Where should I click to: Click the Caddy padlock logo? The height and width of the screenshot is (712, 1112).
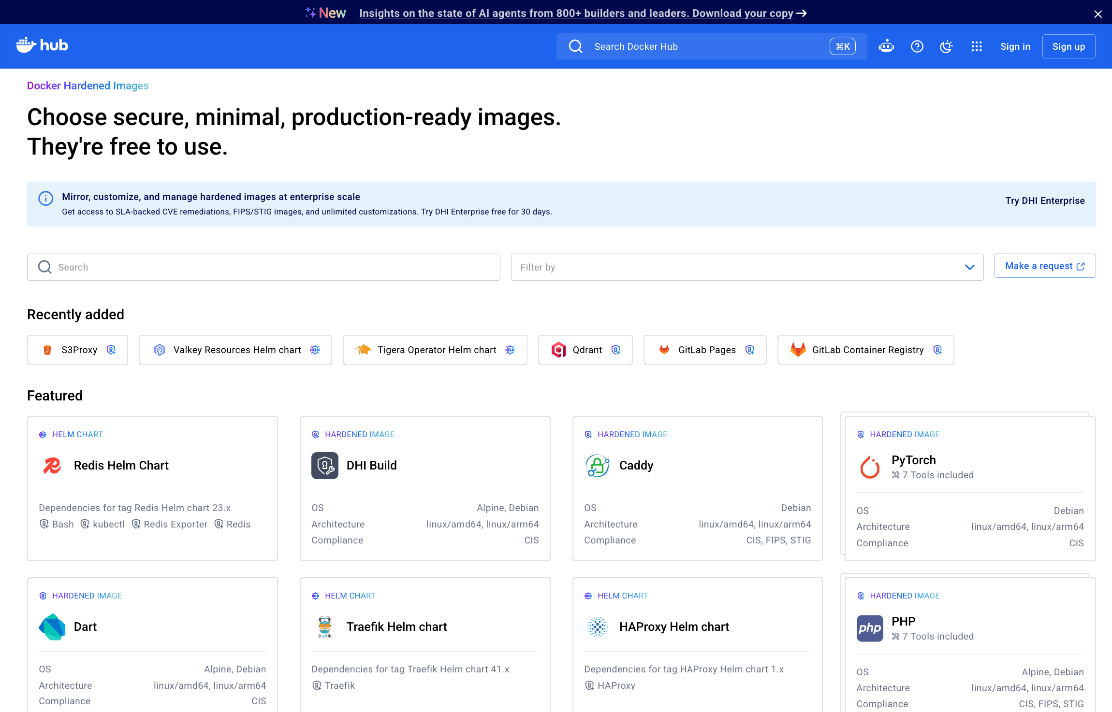click(x=598, y=466)
